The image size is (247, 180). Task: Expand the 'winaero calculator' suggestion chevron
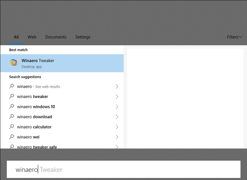point(117,127)
